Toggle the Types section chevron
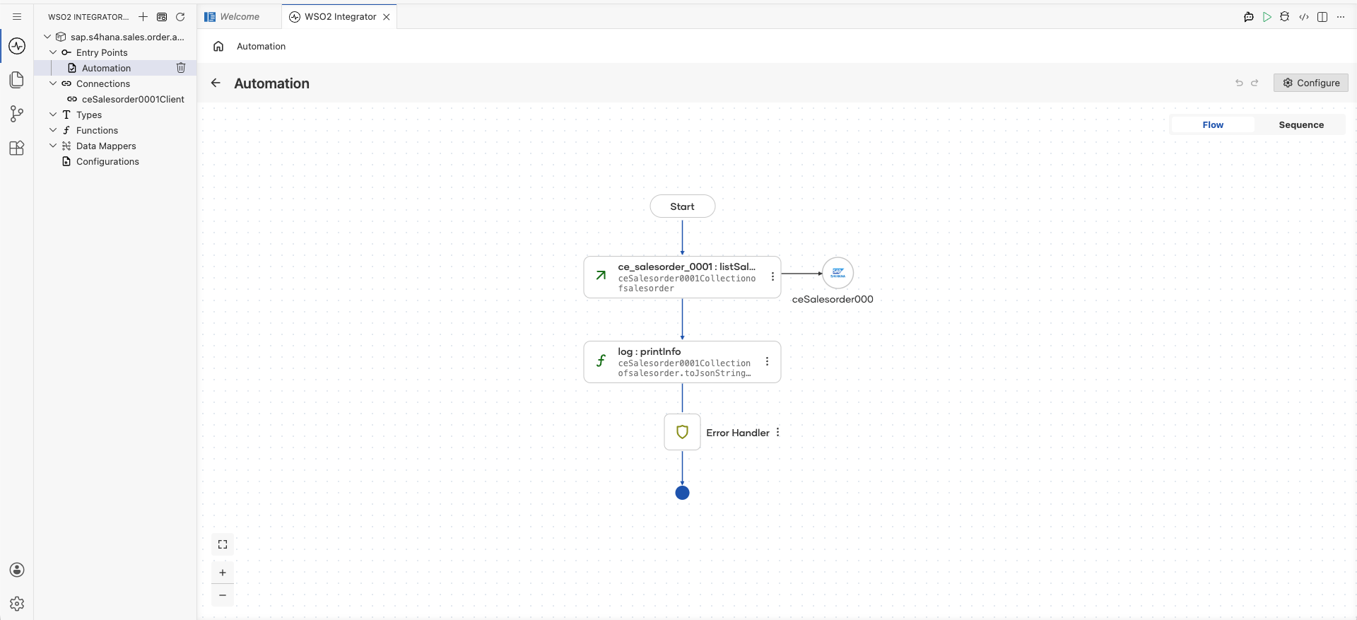The height and width of the screenshot is (620, 1357). (53, 115)
